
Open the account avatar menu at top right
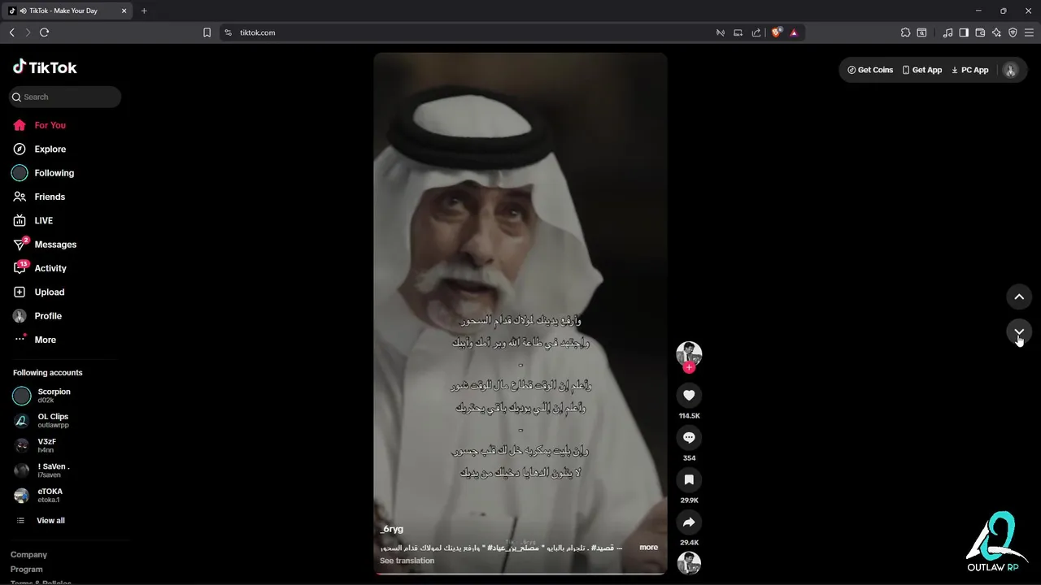click(x=1011, y=70)
